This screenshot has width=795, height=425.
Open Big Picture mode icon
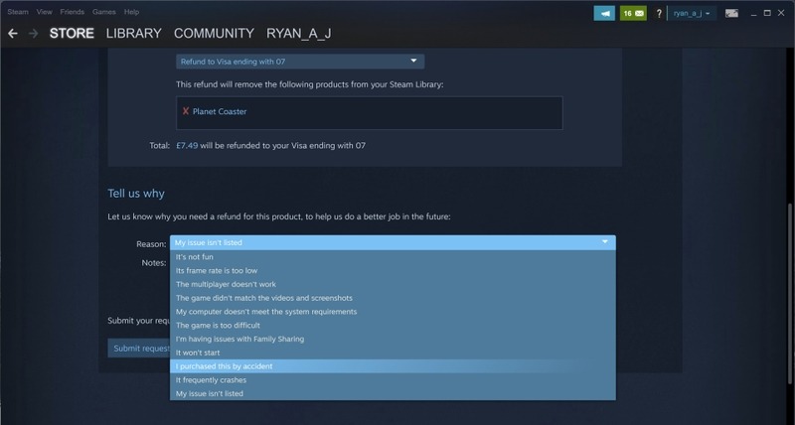pyautogui.click(x=731, y=13)
